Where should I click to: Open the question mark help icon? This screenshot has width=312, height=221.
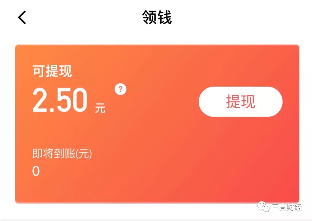pyautogui.click(x=120, y=89)
